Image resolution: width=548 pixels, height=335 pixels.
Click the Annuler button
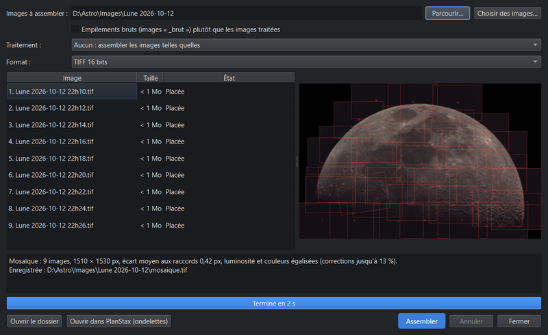pyautogui.click(x=471, y=321)
